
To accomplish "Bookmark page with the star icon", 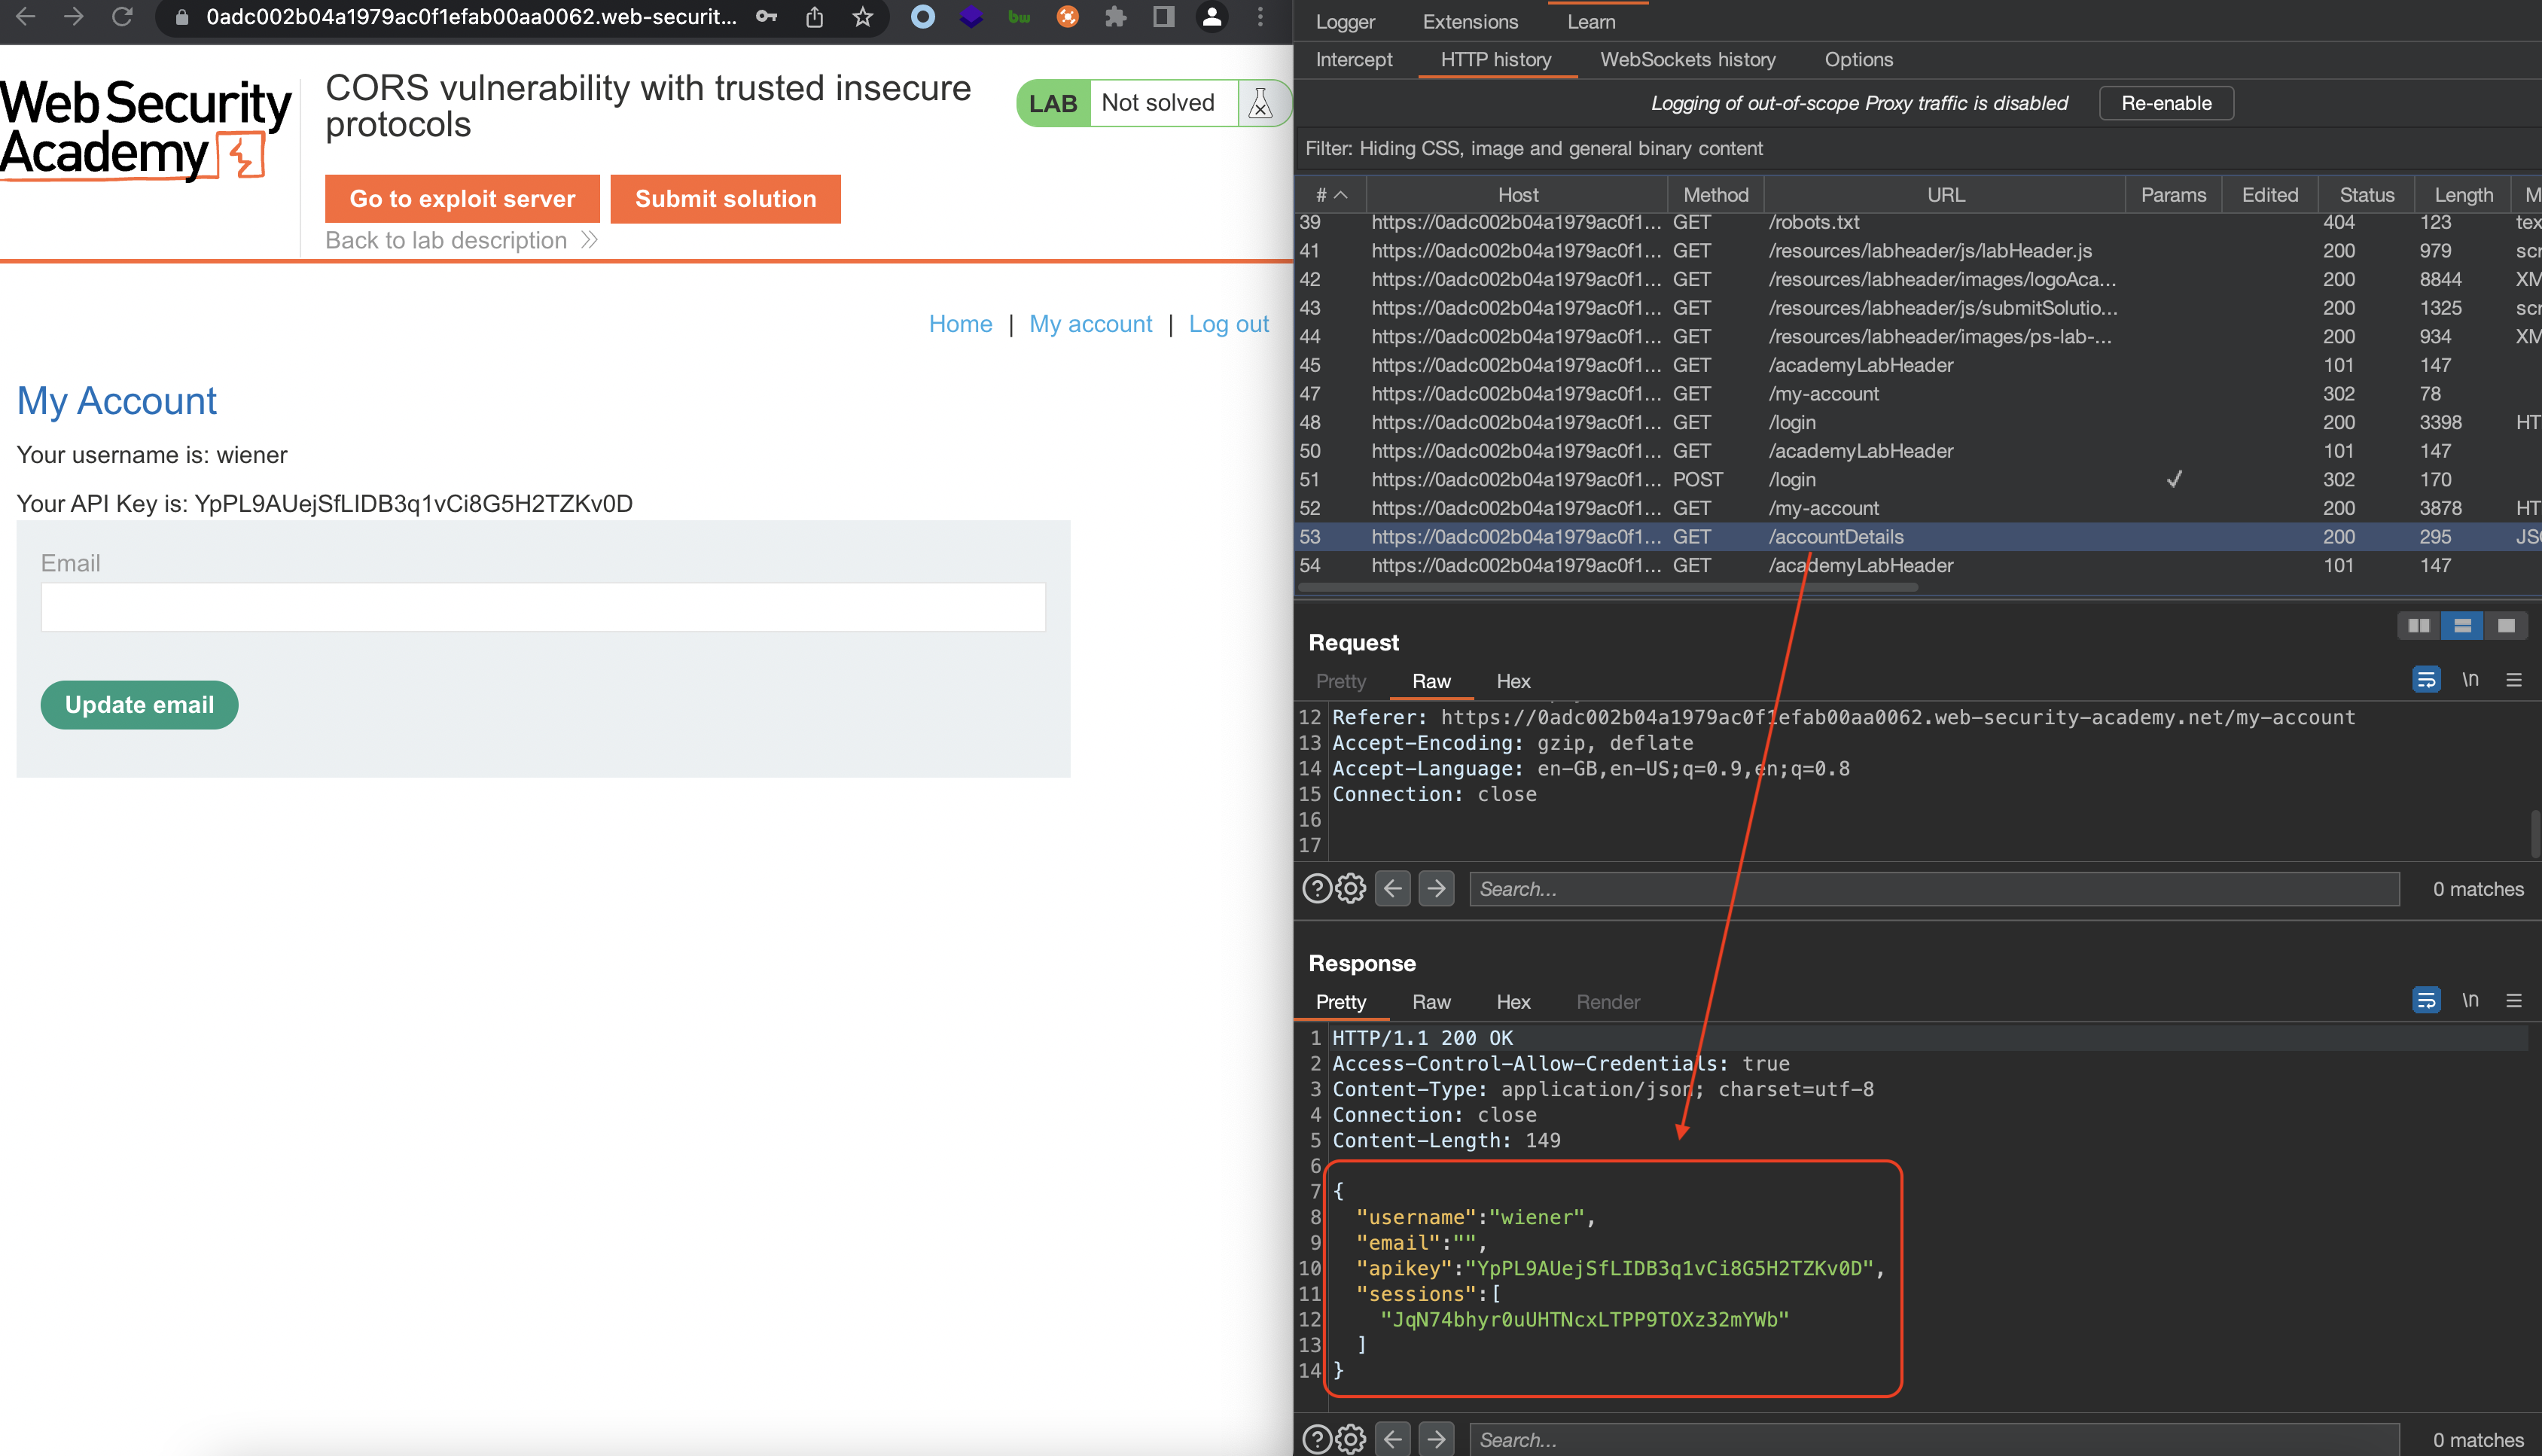I will tap(863, 16).
